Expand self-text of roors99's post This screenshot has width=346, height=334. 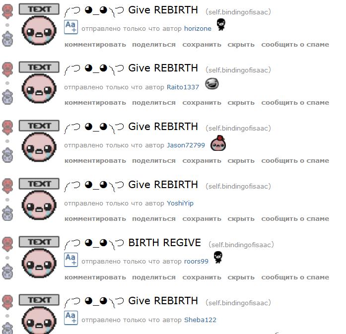pyautogui.click(x=71, y=260)
